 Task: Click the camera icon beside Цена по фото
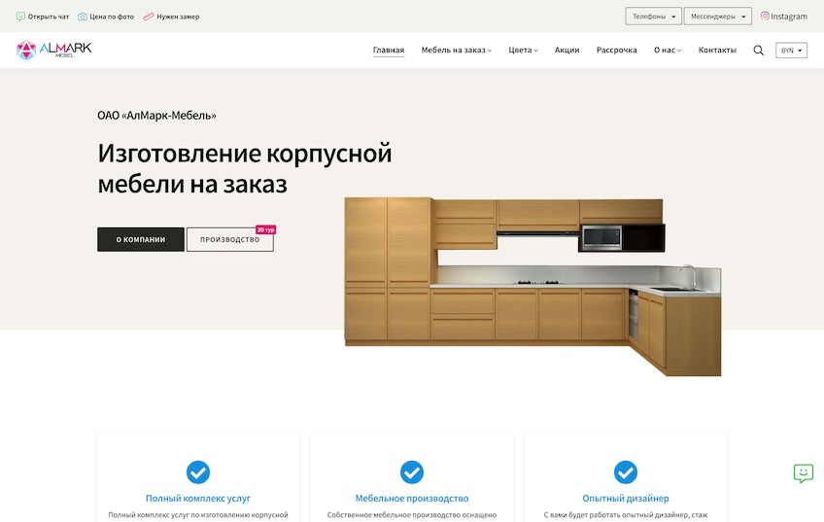(83, 17)
